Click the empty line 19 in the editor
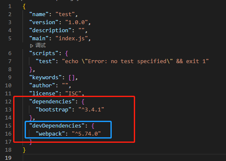Screen dimensions: 226x161 [x=124, y=158]
